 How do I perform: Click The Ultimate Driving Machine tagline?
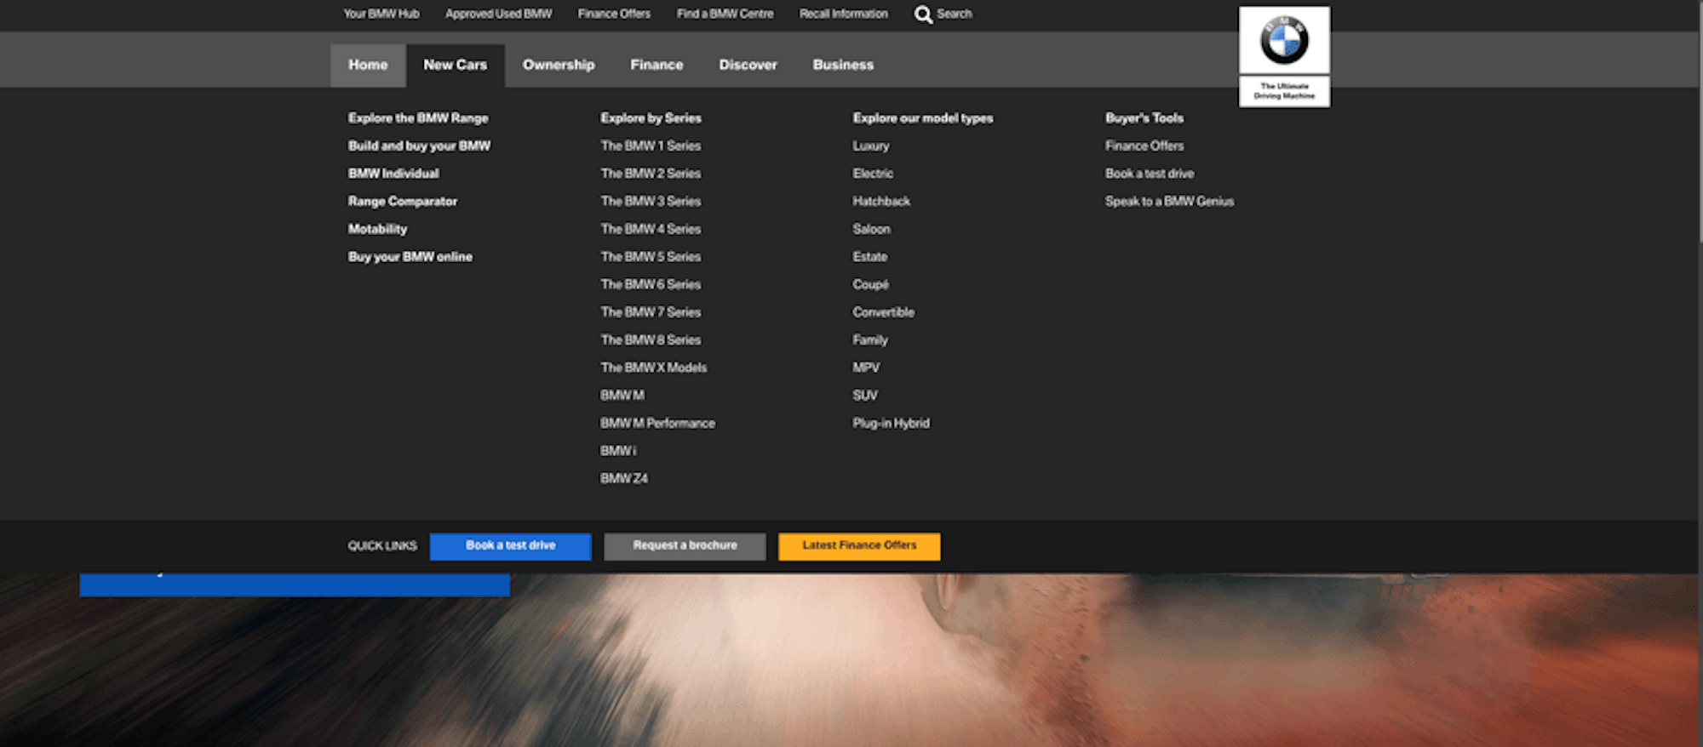(1284, 91)
